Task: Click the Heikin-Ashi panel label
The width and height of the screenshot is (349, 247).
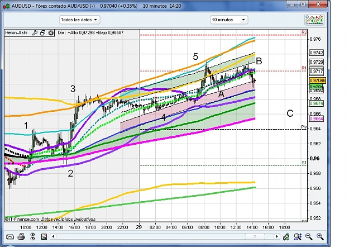Action: (x=16, y=33)
